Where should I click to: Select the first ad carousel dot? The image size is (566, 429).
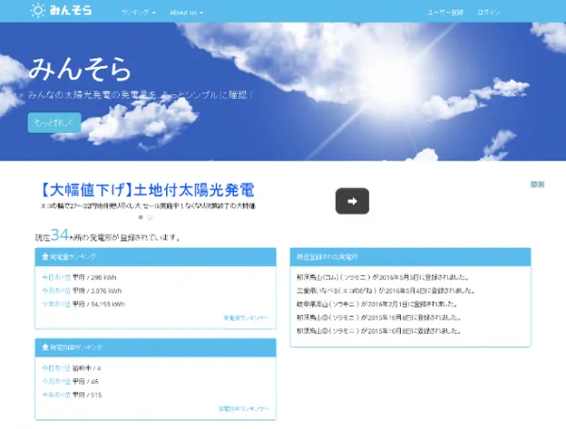141,217
